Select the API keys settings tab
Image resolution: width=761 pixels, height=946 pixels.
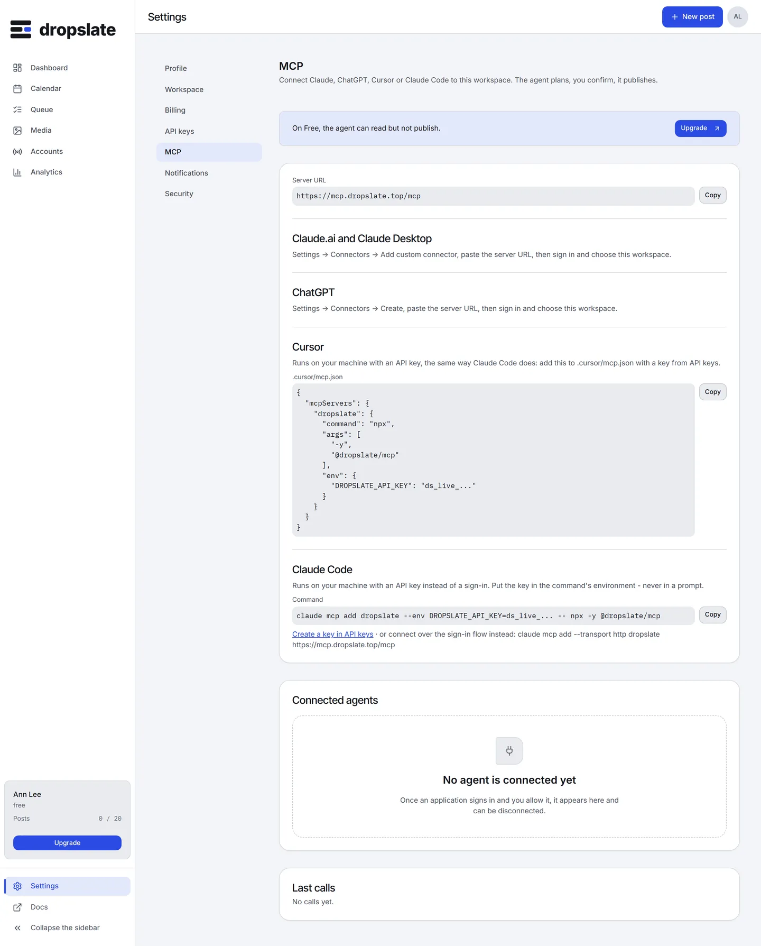pyautogui.click(x=209, y=131)
